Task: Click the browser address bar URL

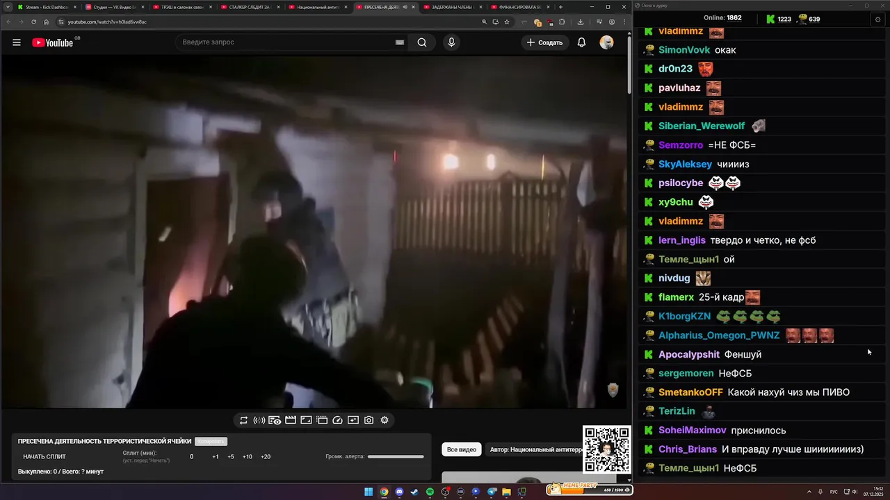Action: coord(107,22)
